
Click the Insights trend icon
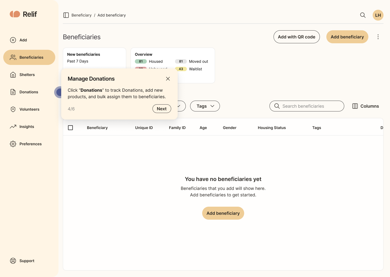pos(13,127)
